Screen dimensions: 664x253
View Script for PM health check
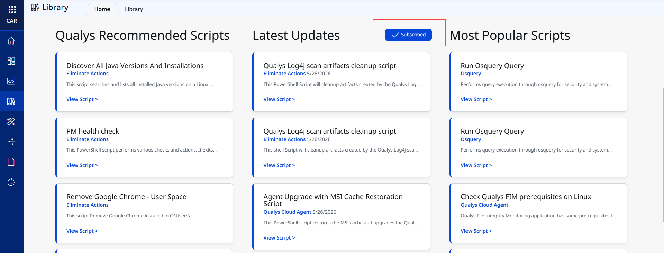click(82, 165)
